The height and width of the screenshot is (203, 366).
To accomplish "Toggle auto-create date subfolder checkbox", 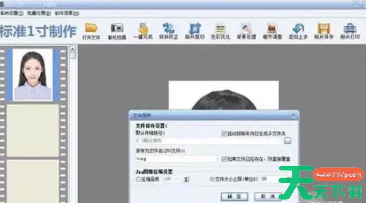I will click(x=224, y=134).
